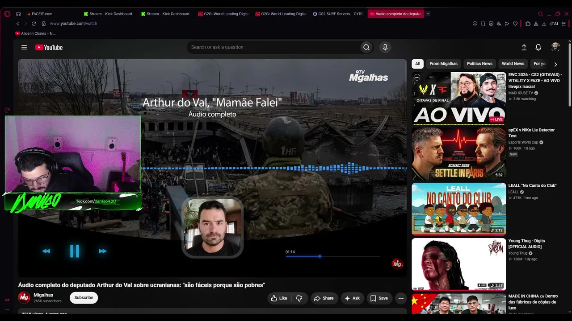Subscribe to the Migalhas channel
This screenshot has width=572, height=321.
(84, 298)
